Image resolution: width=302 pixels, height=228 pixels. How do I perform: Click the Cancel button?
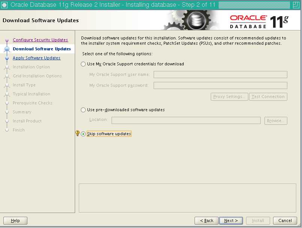[285, 221]
